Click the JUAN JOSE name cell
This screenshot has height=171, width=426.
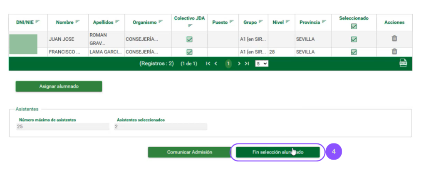pyautogui.click(x=68, y=39)
